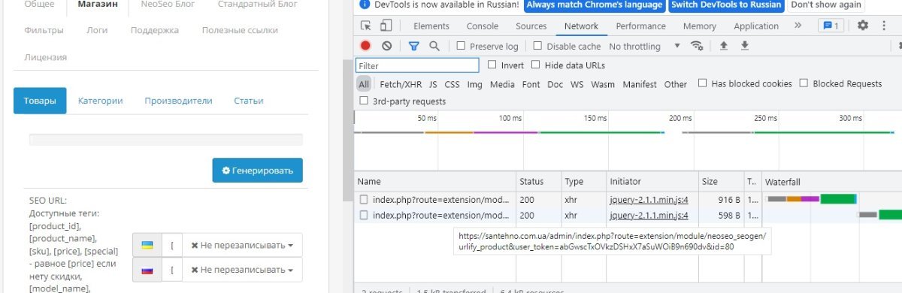This screenshot has height=293, width=902.
Task: Filter requests by Fetch/XHR
Action: click(x=401, y=84)
